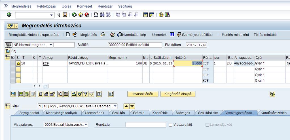Customize local layout icon
290x140 pixels.
coord(167,15)
